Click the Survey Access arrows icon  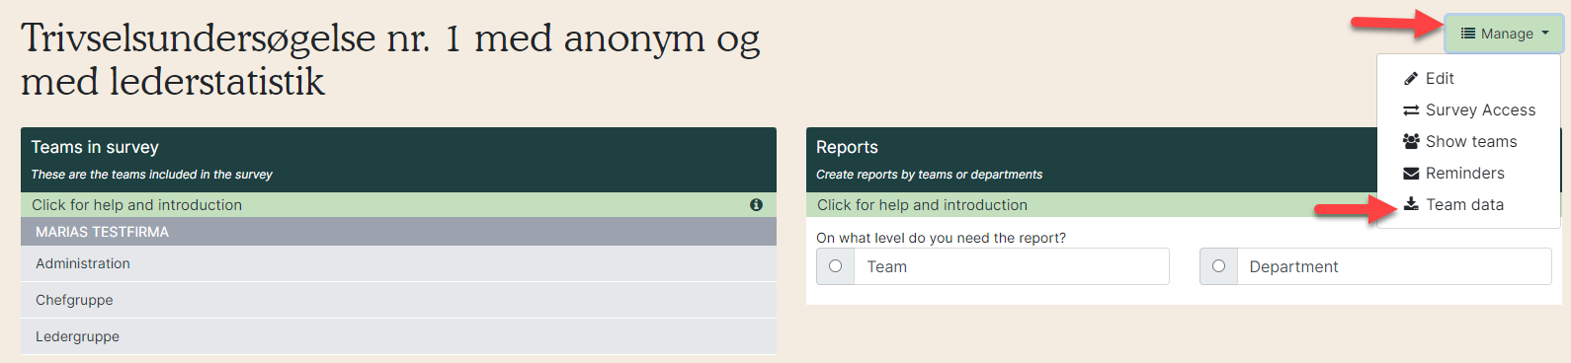(1411, 110)
